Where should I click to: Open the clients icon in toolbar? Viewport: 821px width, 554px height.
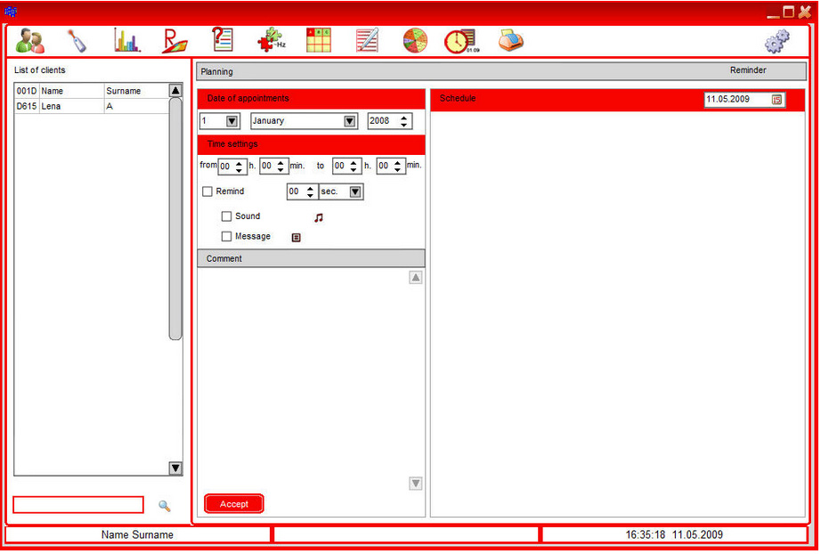30,41
